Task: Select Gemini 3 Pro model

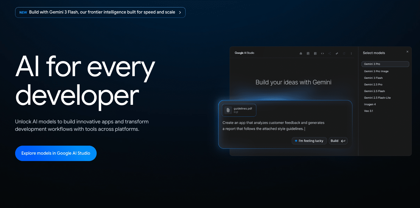Action: [385, 64]
